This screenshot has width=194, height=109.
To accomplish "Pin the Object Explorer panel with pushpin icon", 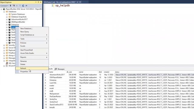I will point(38,2).
